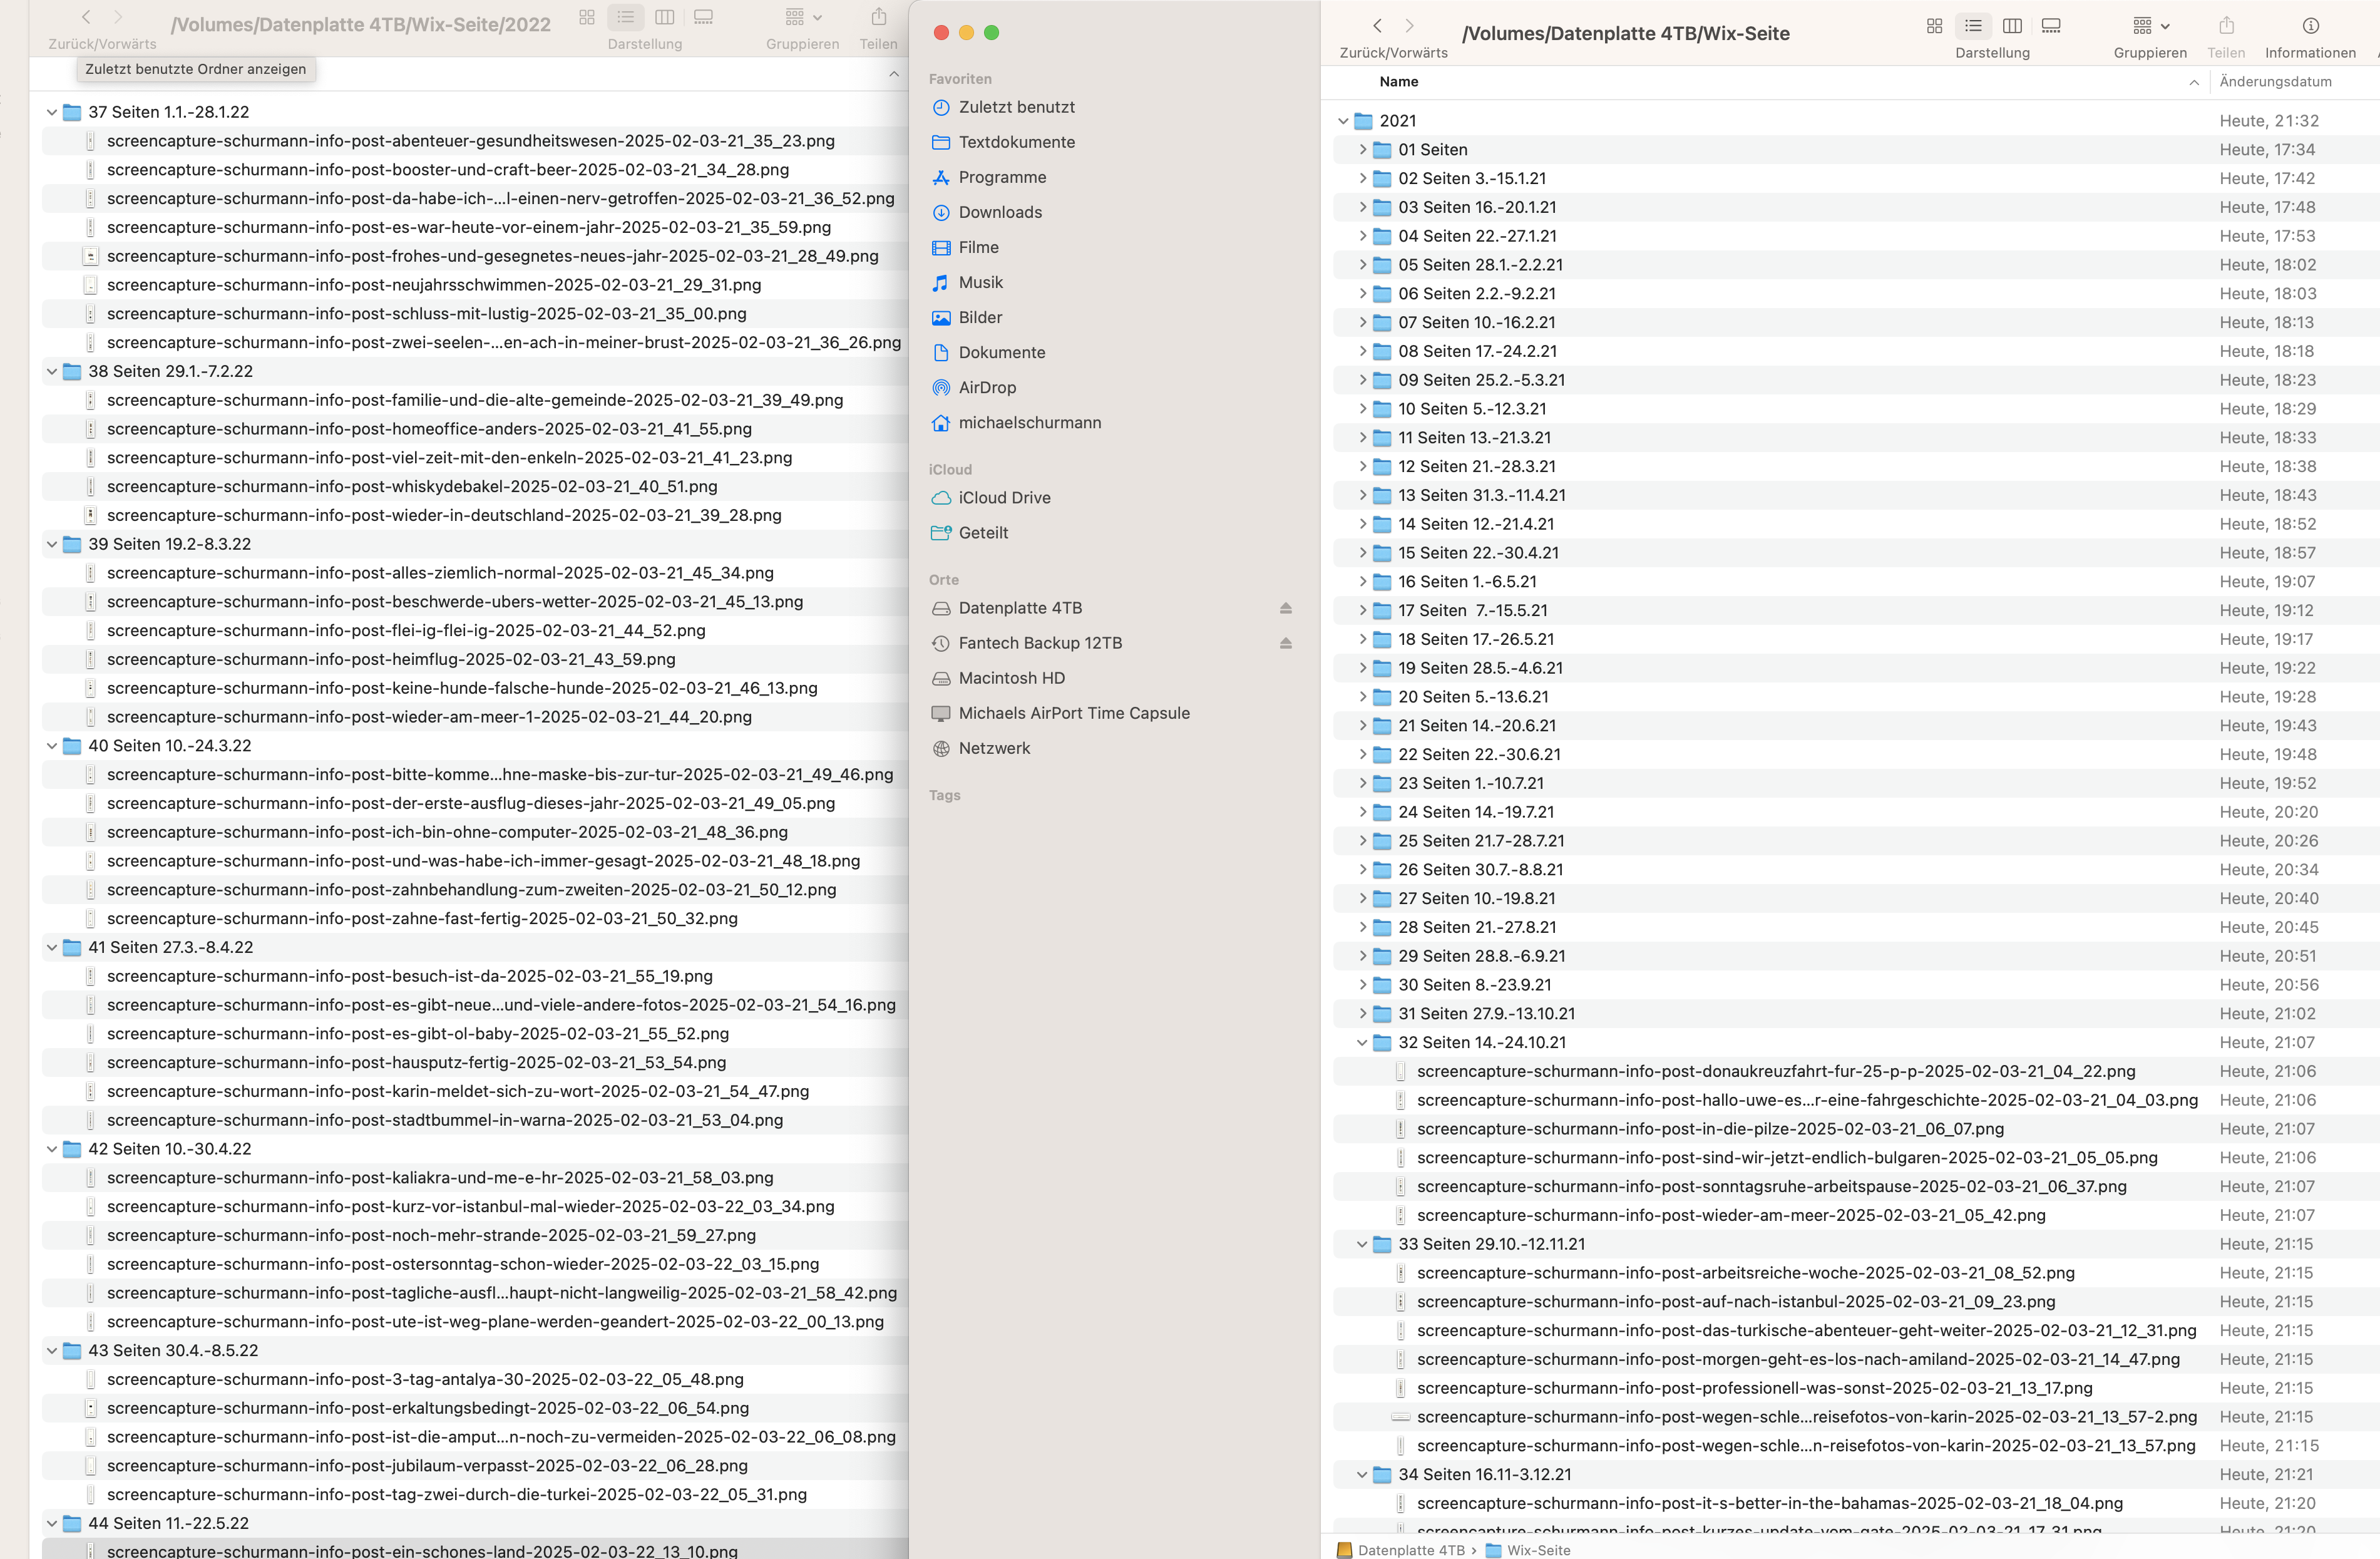Select file donaukreuzfahrt-fur-25-p-p png
Viewport: 2380px width, 1559px height.
[1775, 1071]
